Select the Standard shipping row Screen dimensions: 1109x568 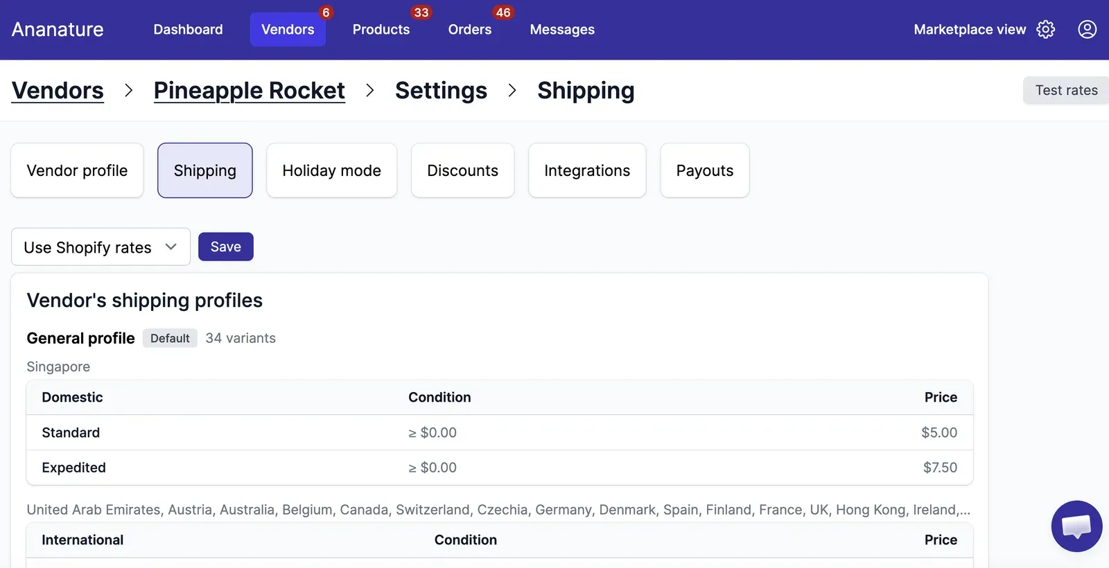500,432
